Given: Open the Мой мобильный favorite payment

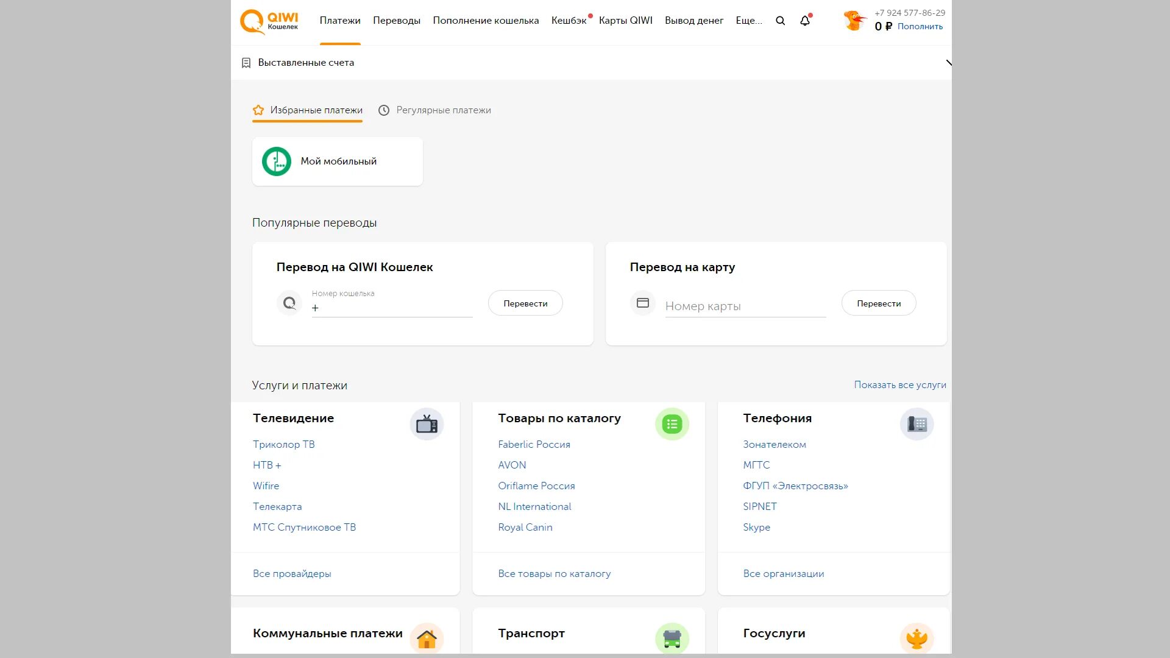Looking at the screenshot, I should click(337, 161).
